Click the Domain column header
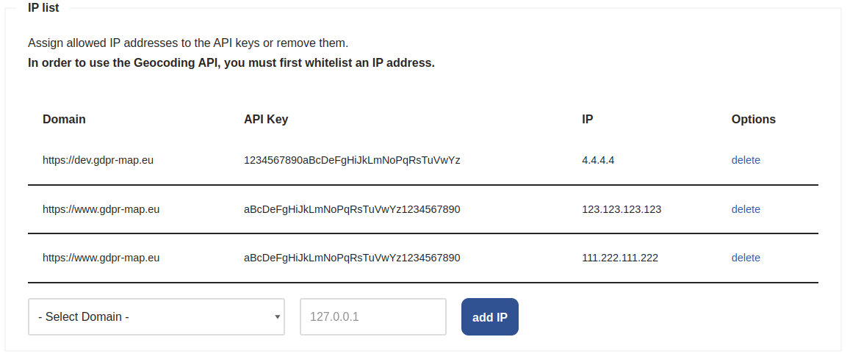The image size is (850, 359). (64, 119)
